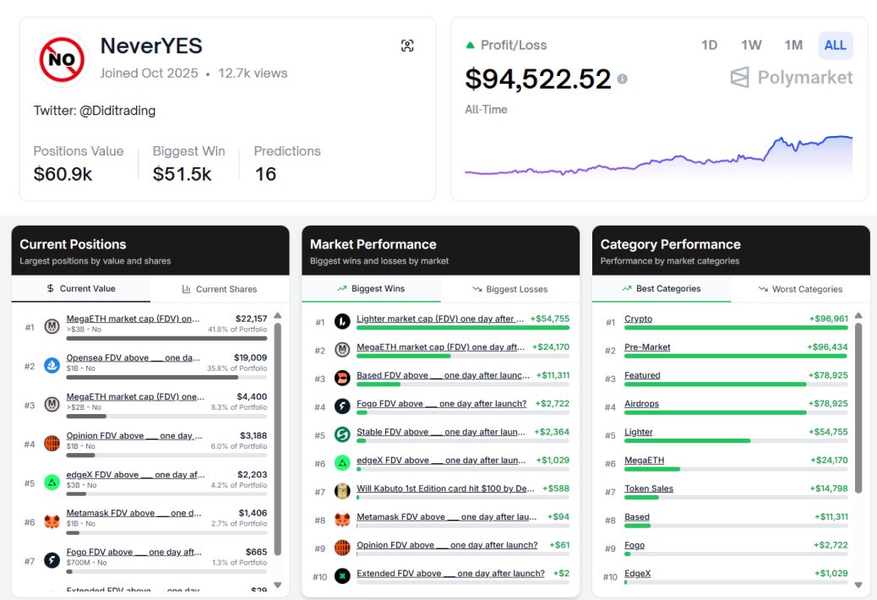Image resolution: width=877 pixels, height=600 pixels.
Task: Click the $22,157 MegaETH portfolio share bar
Action: 166,338
